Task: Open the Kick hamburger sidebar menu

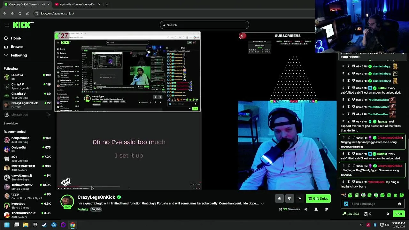Action: coord(7,25)
